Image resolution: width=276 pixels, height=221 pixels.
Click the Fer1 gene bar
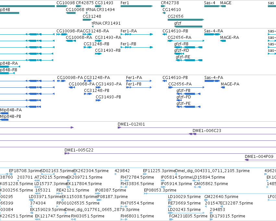[x=137, y=6]
